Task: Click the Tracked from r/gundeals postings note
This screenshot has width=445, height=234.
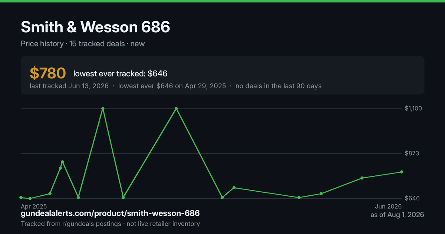Action: (x=110, y=224)
